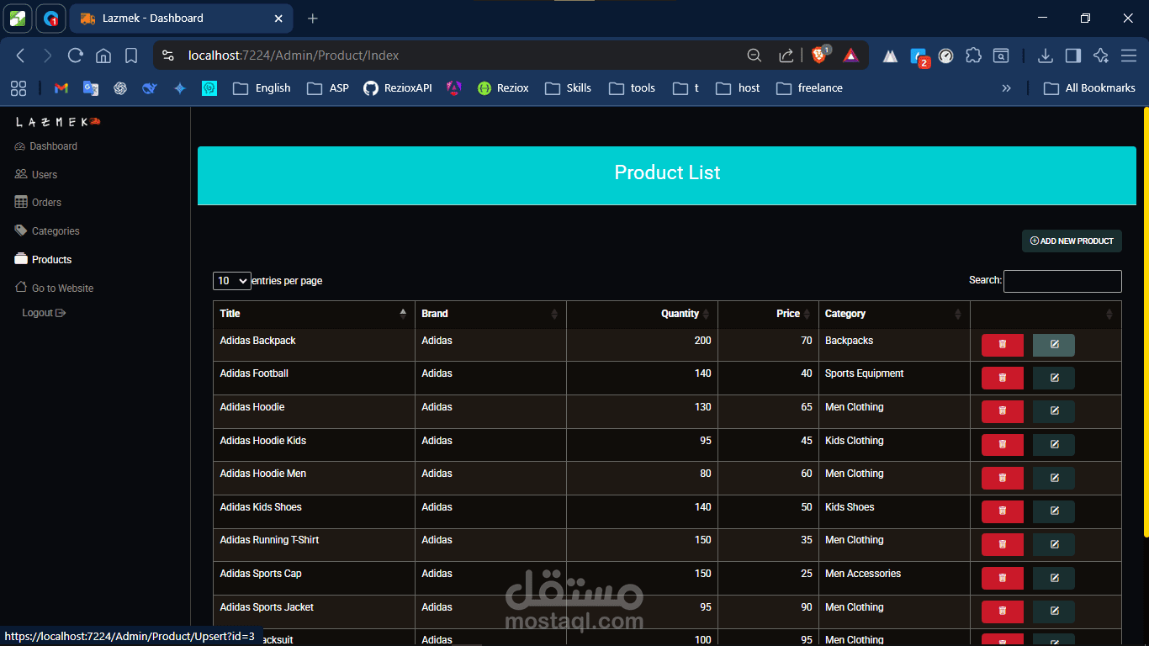Screen dimensions: 1149x646
Task: Open the entries per page dropdown
Action: [x=232, y=281]
